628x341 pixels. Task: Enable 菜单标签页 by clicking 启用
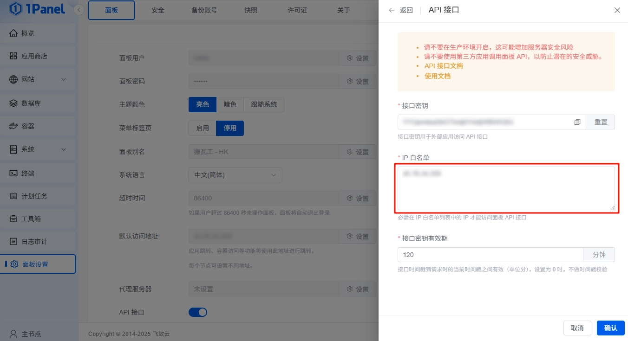202,128
